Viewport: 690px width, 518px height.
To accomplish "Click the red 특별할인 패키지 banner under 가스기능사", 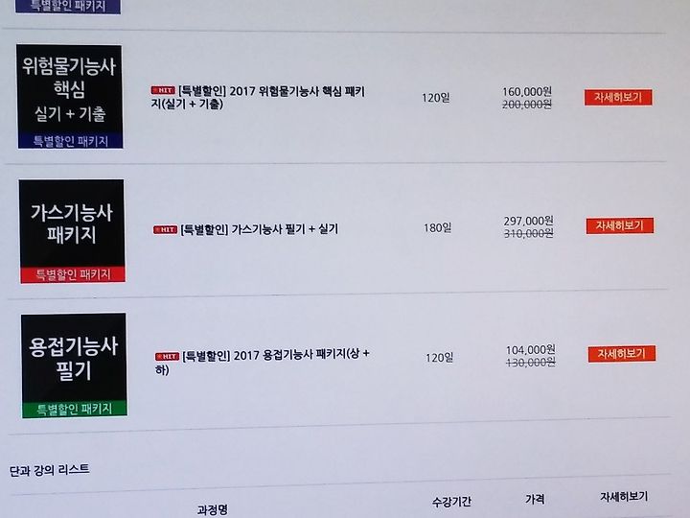I will point(73,274).
